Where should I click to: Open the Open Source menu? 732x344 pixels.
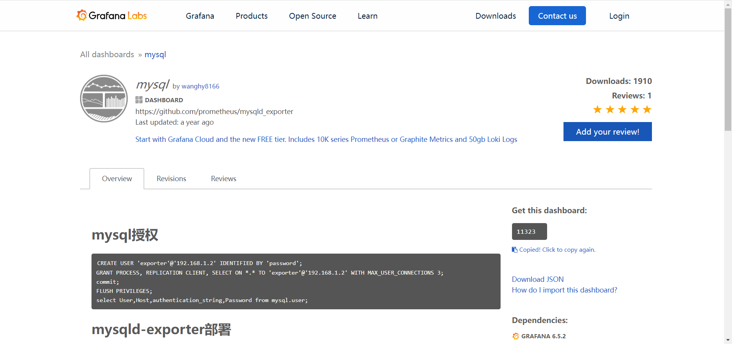click(x=313, y=16)
